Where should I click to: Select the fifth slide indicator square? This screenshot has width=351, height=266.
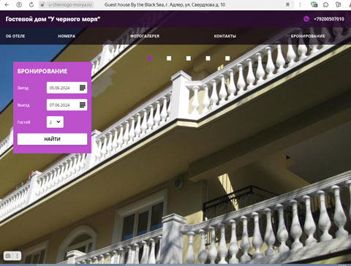coord(227,58)
